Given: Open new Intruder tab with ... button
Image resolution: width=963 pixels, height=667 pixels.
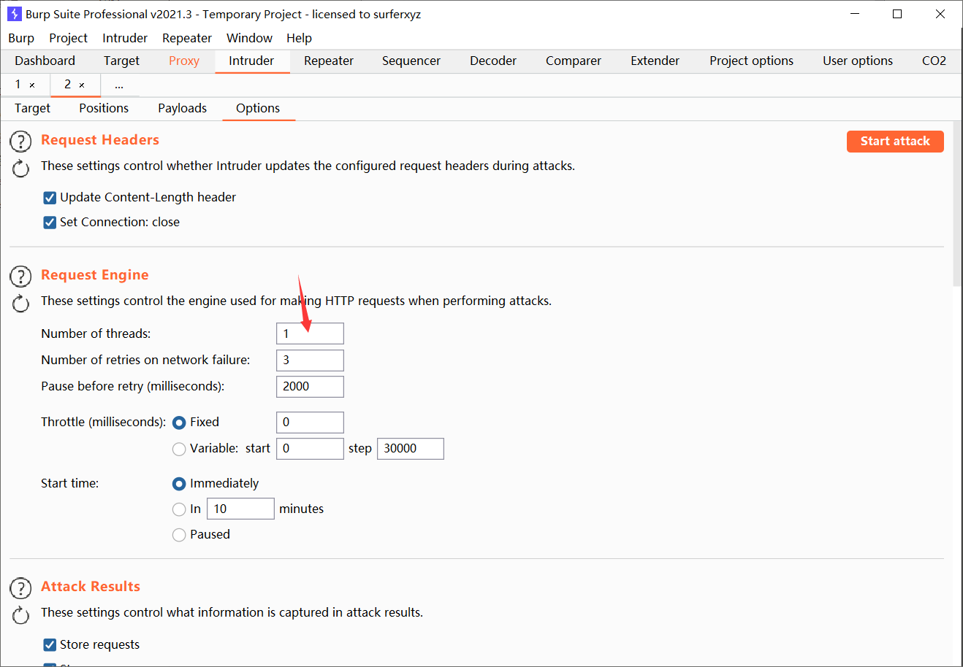Looking at the screenshot, I should pos(119,85).
